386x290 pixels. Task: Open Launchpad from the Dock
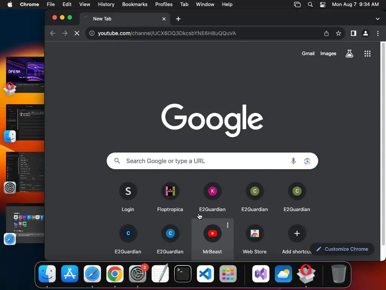pyautogui.click(x=228, y=274)
